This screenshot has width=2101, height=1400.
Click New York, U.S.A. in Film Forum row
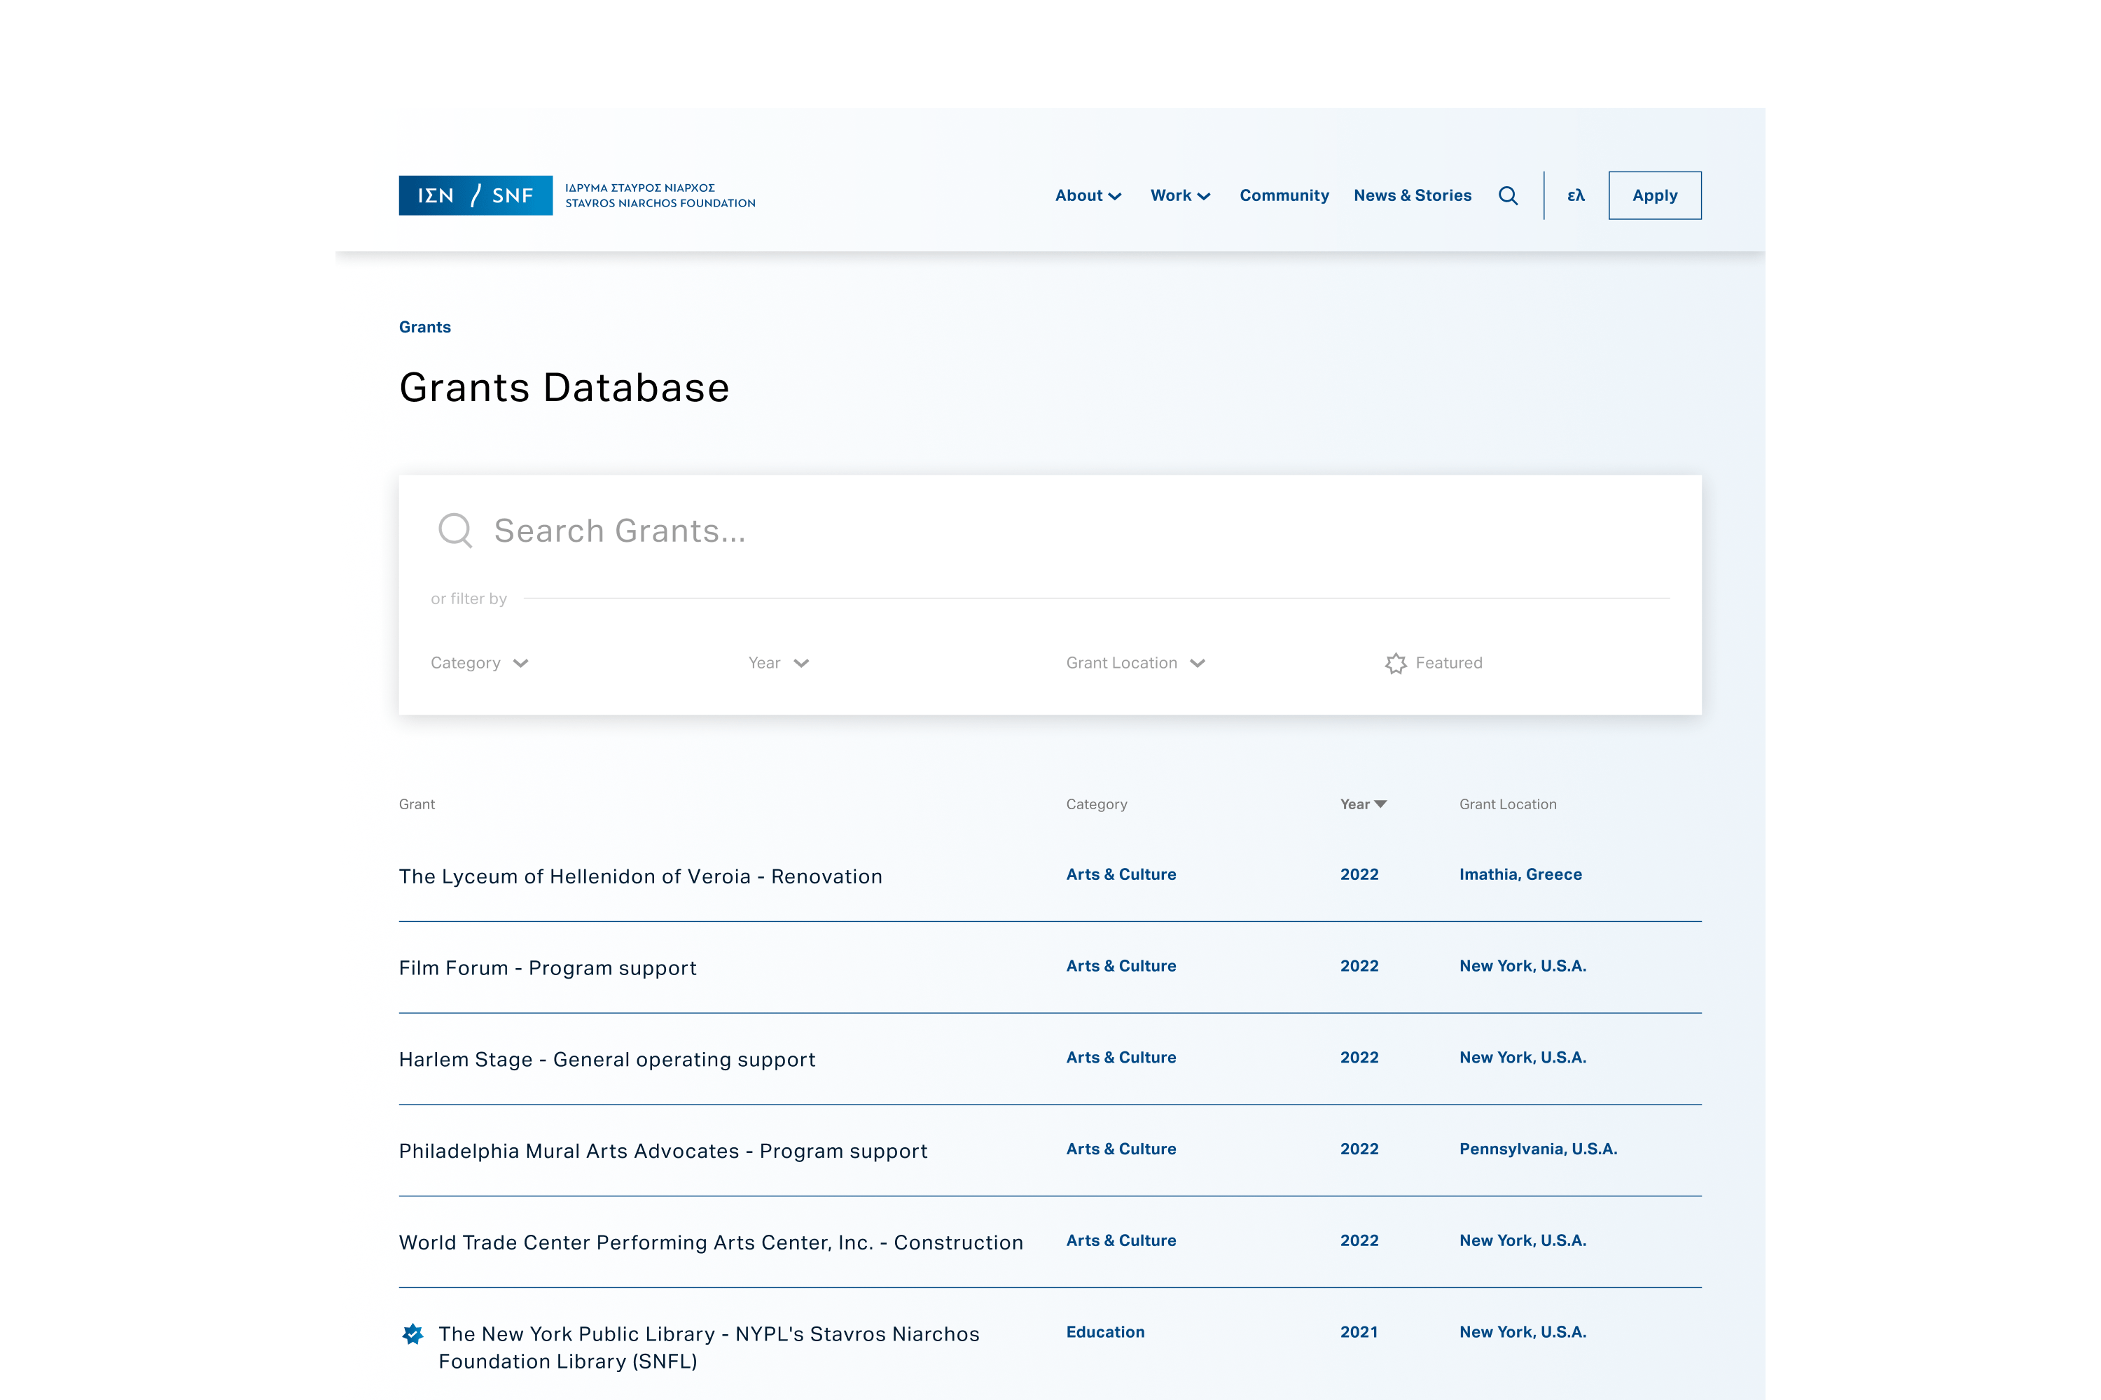tap(1522, 966)
